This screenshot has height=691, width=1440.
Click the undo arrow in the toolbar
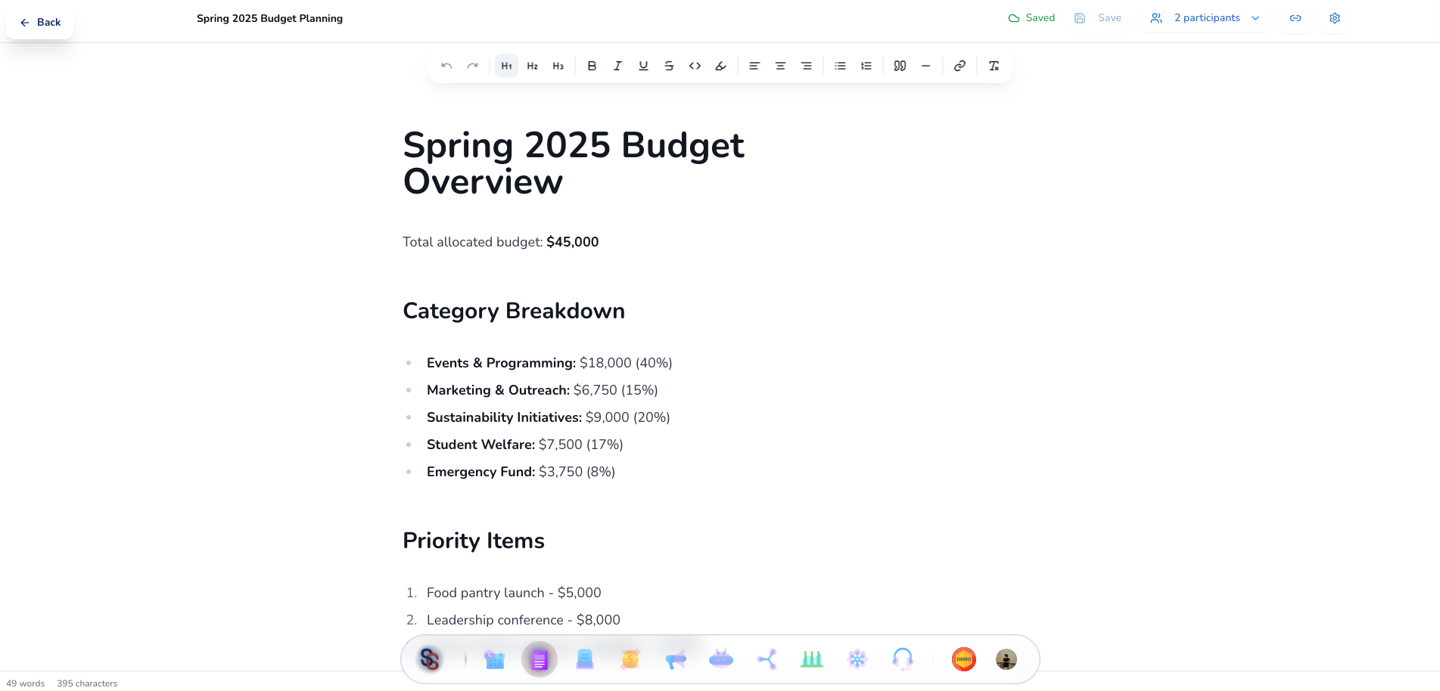(x=446, y=67)
